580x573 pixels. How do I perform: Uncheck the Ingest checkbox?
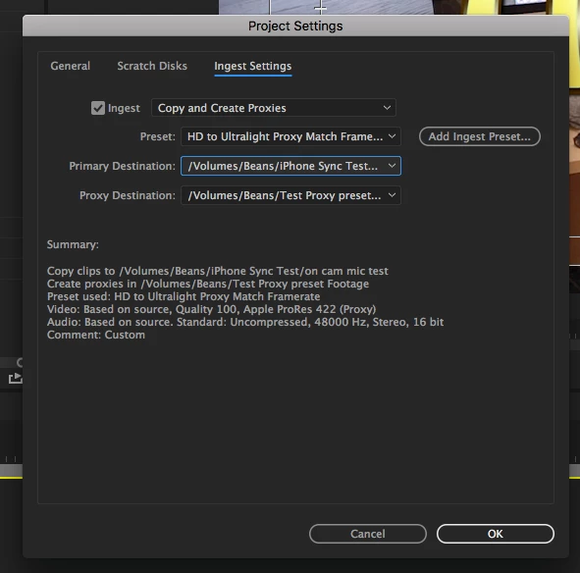coord(98,108)
